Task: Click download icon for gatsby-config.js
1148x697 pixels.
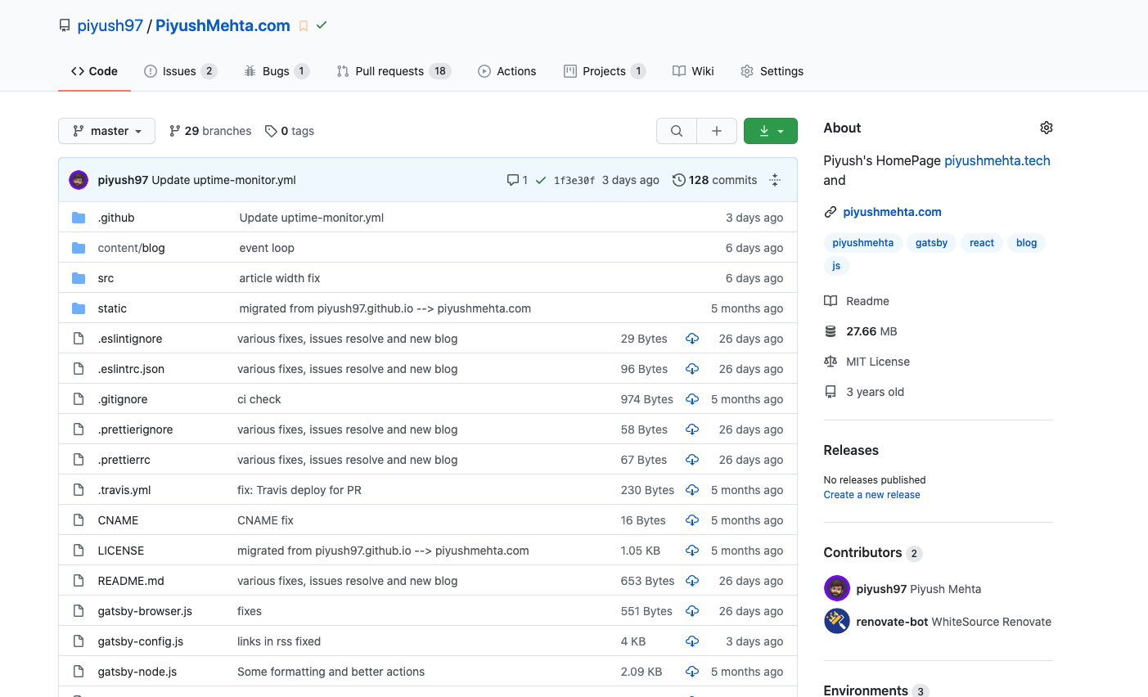Action: [692, 641]
